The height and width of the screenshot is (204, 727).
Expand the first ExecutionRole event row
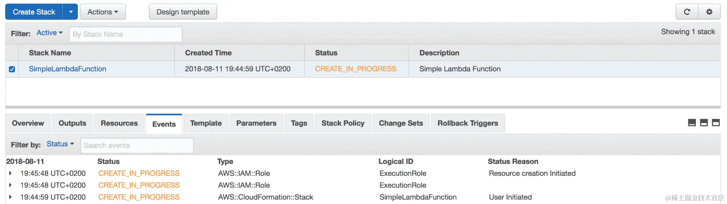click(x=10, y=173)
